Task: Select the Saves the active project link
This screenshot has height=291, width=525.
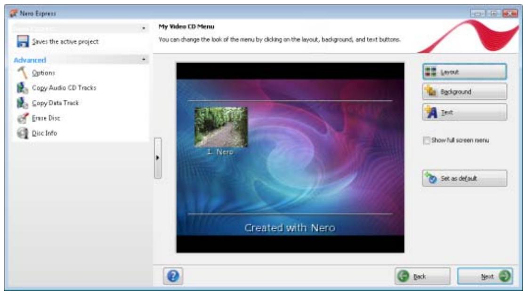Action: pyautogui.click(x=65, y=42)
